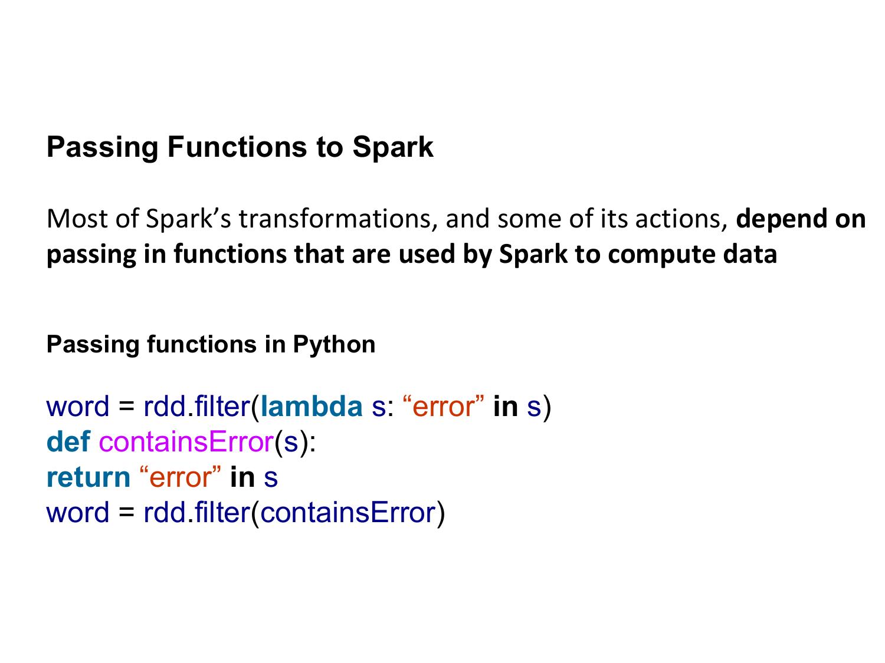
Task: Click the phrase 'compute data' in bold text
Action: (x=692, y=254)
